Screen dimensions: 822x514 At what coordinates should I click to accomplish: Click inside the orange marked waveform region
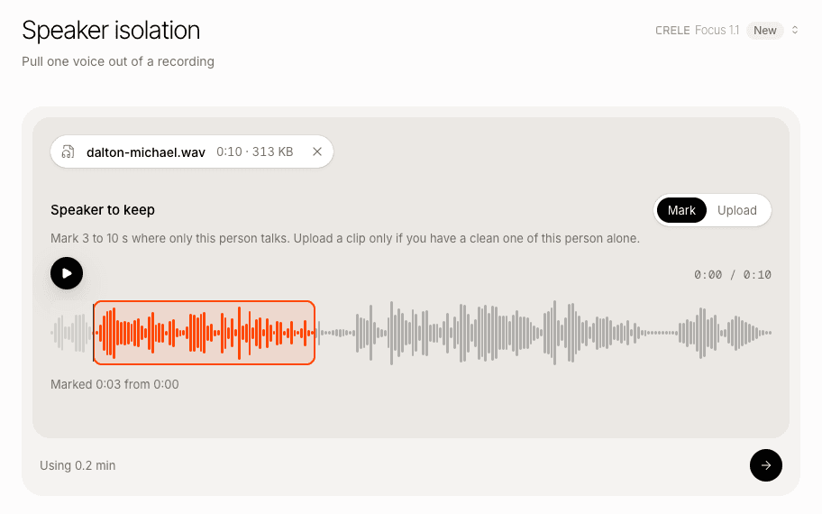point(204,333)
